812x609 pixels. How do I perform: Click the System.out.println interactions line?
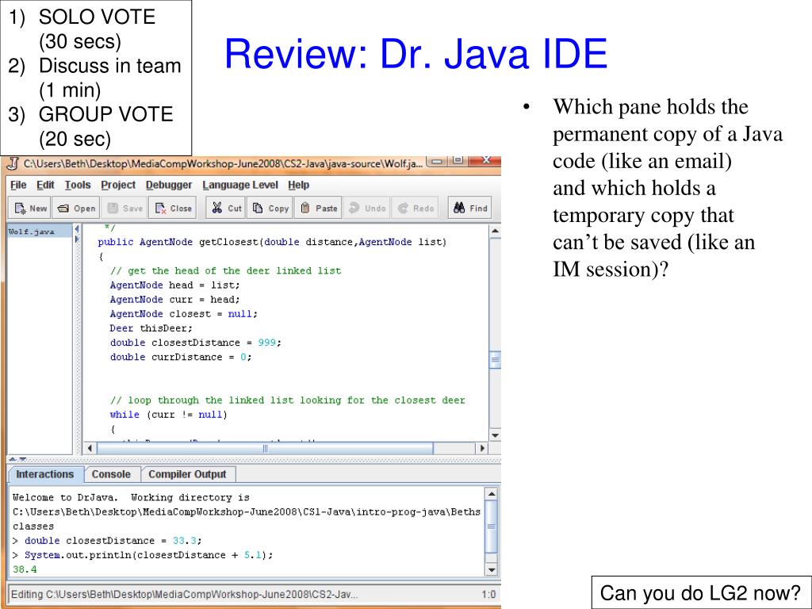(143, 555)
